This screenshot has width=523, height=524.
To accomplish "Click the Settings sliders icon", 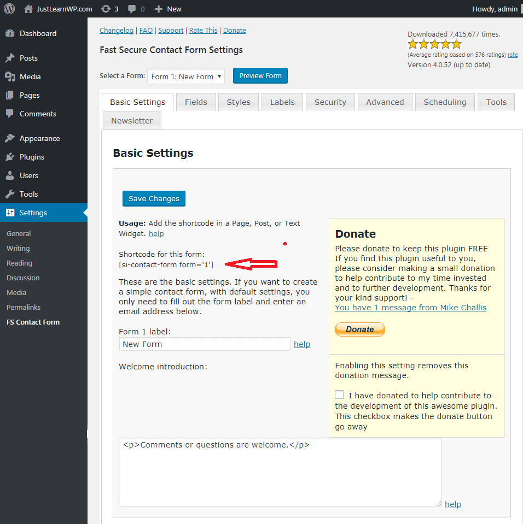I will click(x=10, y=213).
